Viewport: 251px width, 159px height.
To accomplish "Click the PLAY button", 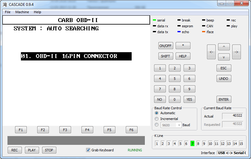I will [32, 150].
